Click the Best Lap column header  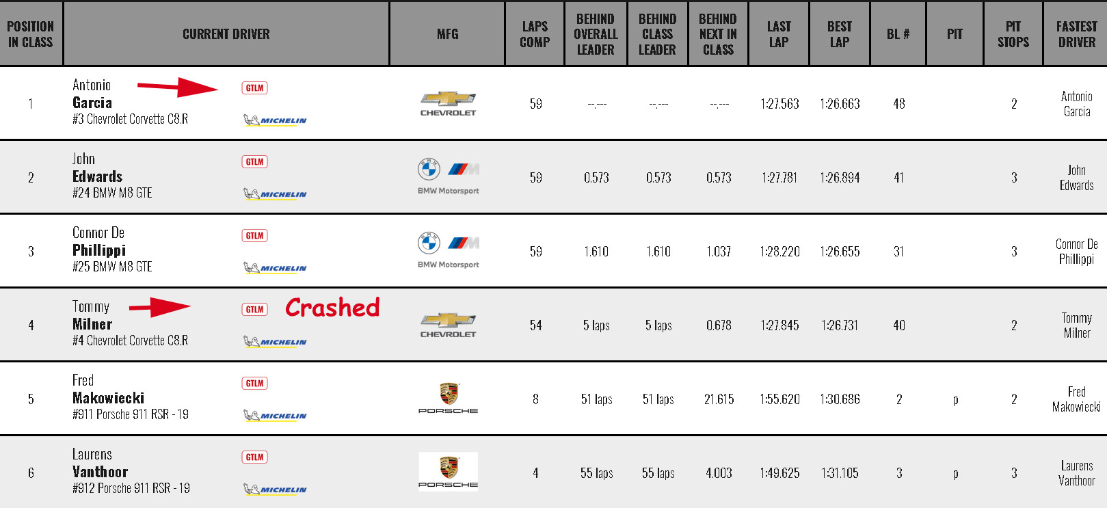pos(840,34)
